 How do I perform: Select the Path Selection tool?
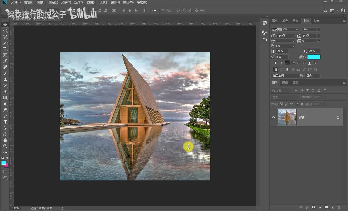point(5,128)
